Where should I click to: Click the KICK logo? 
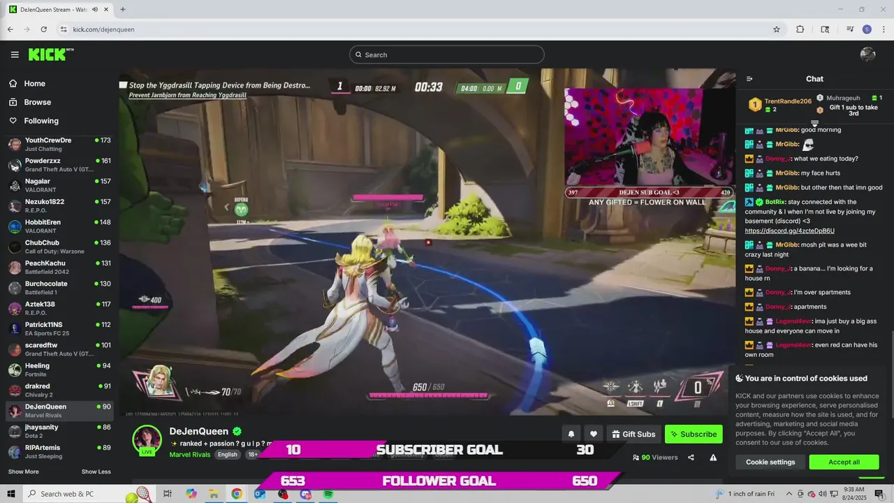click(51, 54)
